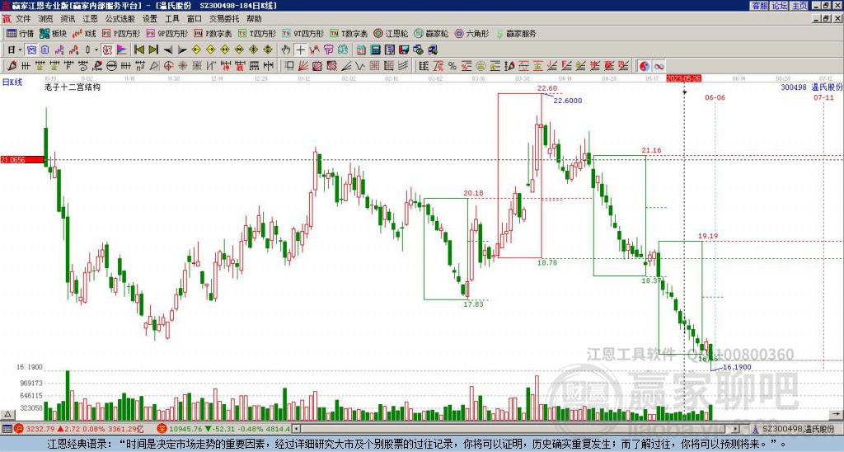Click the horizontal scrollbar right arrow
Image resolution: width=844 pixels, height=452 pixels.
(x=736, y=429)
